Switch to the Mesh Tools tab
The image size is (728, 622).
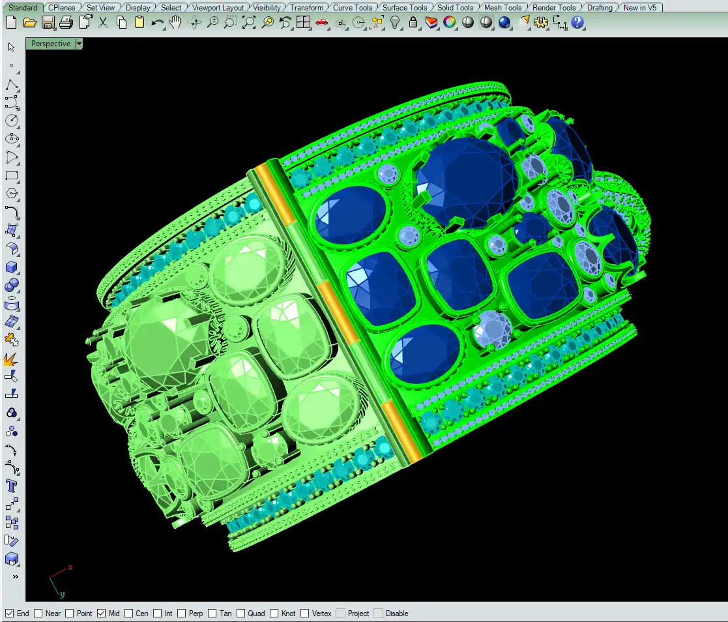click(x=502, y=8)
